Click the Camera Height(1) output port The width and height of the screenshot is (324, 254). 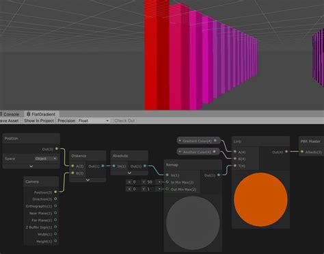55,241
